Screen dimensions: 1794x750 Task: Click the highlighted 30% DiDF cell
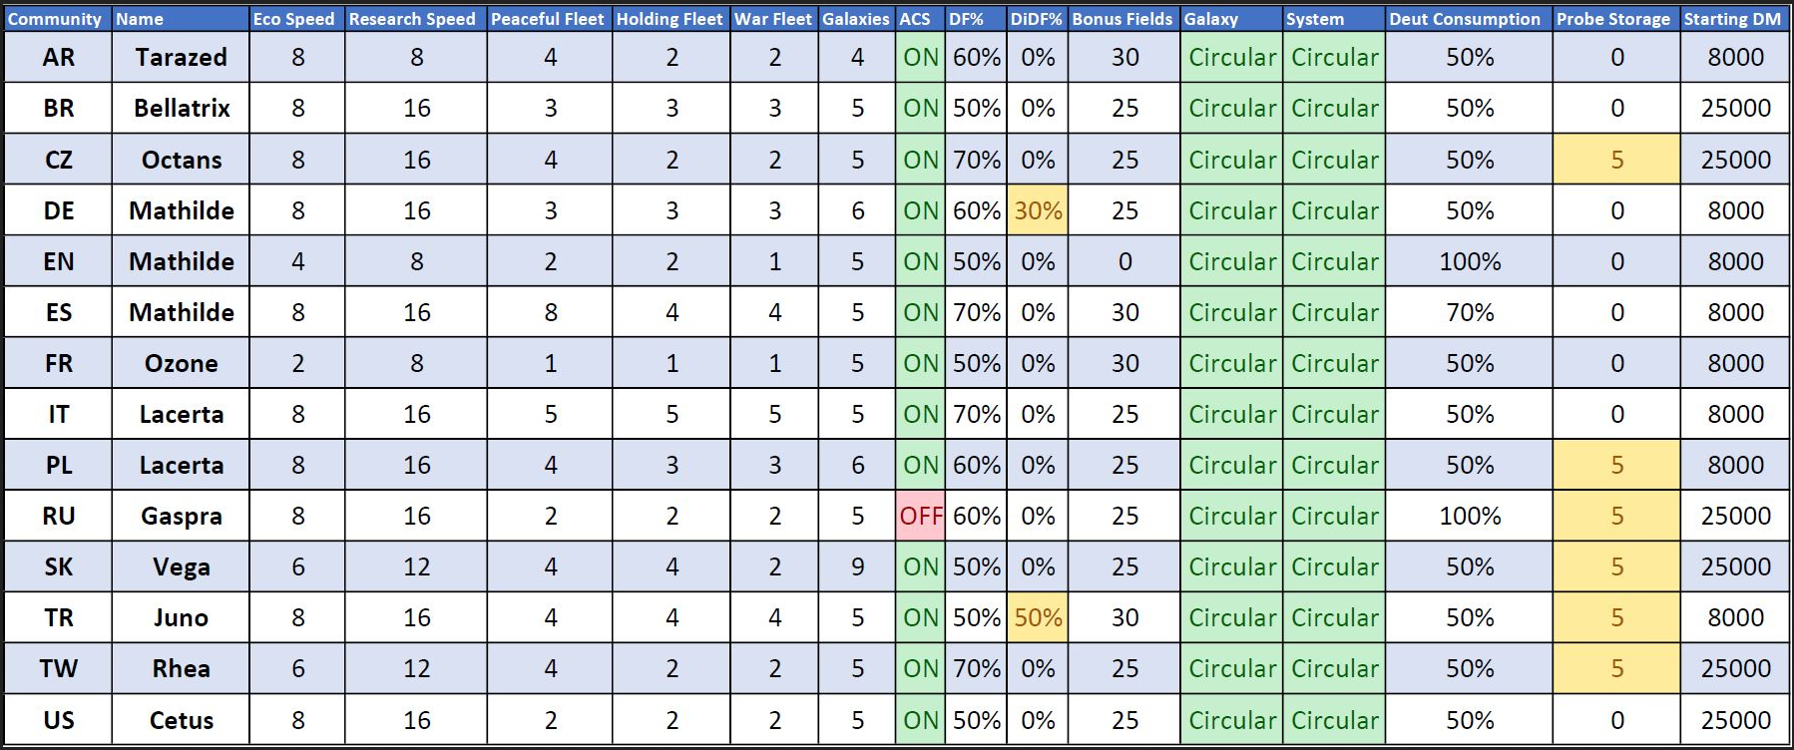coord(1038,210)
